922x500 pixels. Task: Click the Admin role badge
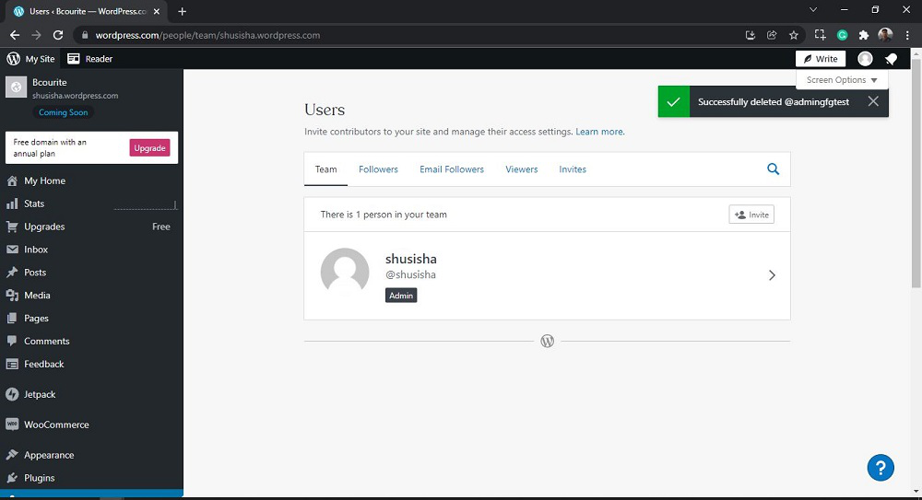pos(401,296)
